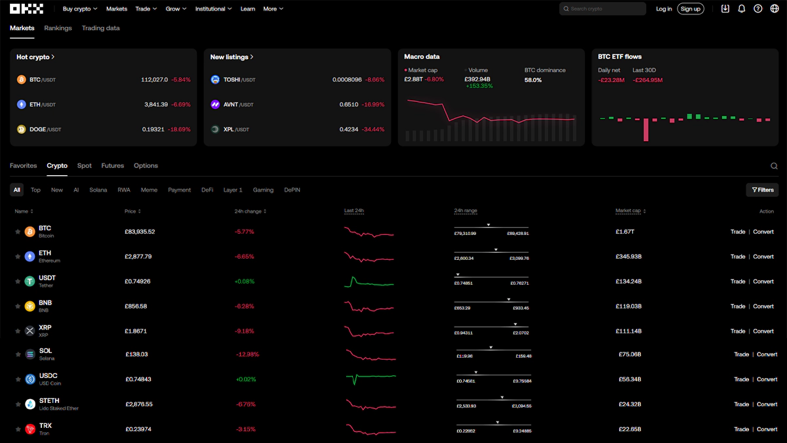Click the BTC 24h range slider bar
Viewport: 787px width, 443px height.
491,228
